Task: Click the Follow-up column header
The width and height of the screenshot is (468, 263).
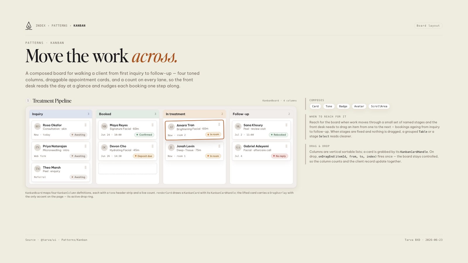Action: (x=261, y=114)
